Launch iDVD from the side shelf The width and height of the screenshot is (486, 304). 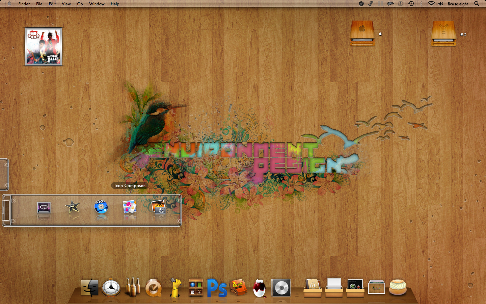tap(101, 207)
